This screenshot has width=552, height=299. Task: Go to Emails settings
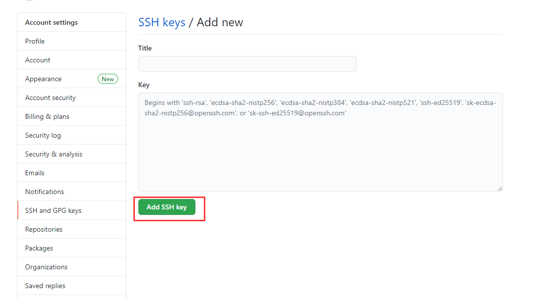(x=35, y=173)
